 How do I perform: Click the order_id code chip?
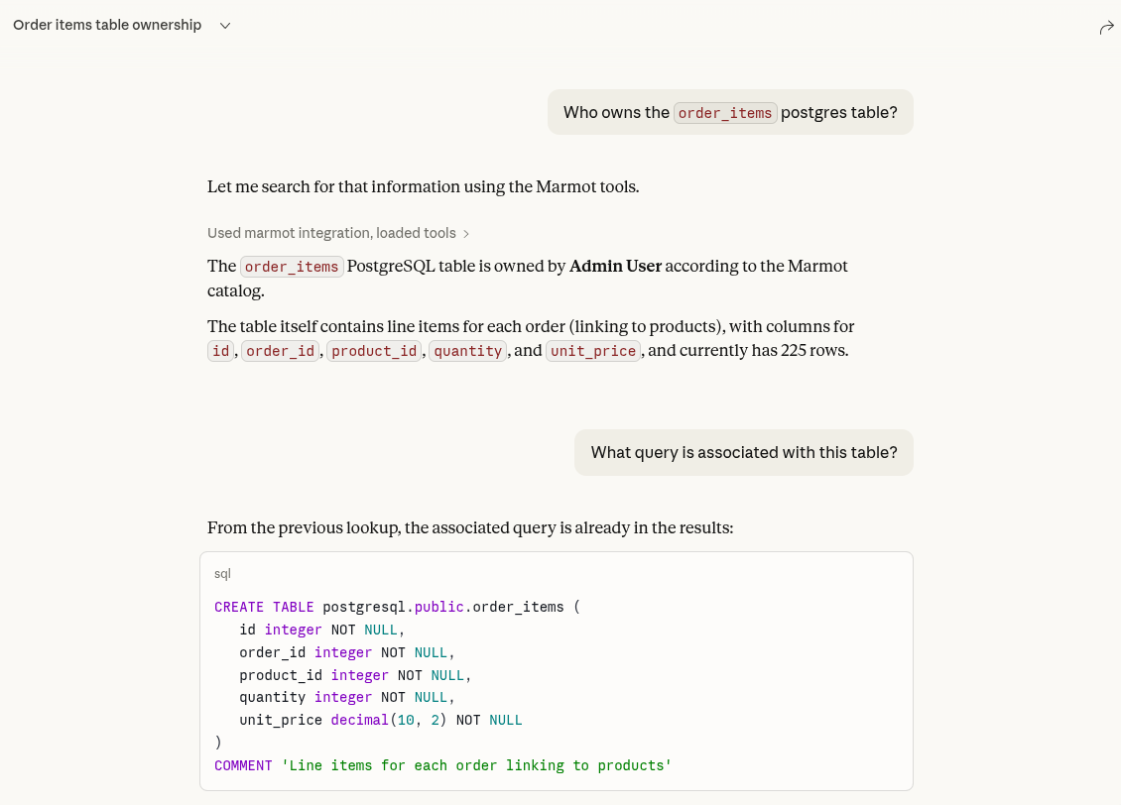pyautogui.click(x=280, y=350)
